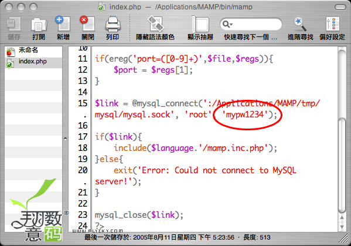The height and width of the screenshot is (246, 351).
Task: Create new document with 新增 icon
Action: (x=63, y=23)
